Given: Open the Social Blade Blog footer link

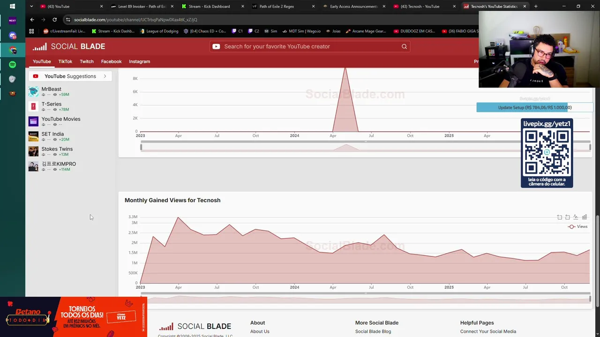Looking at the screenshot, I should pyautogui.click(x=373, y=331).
